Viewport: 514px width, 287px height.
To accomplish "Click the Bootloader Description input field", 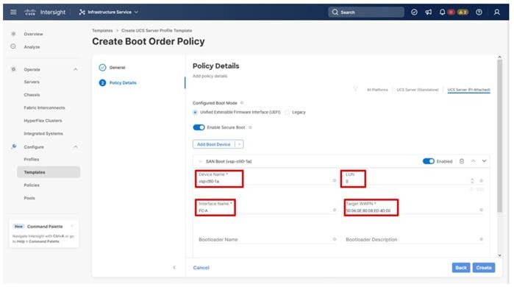I will [412, 239].
